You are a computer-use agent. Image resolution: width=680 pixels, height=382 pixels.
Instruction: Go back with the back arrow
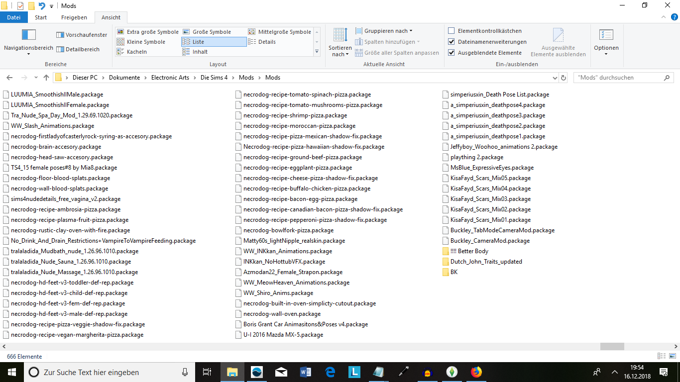pyautogui.click(x=9, y=78)
